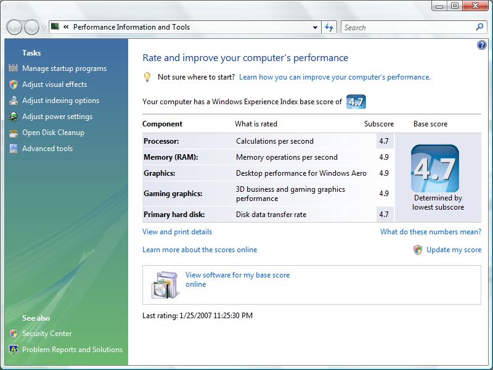Click the Back navigation arrow button

tap(14, 27)
